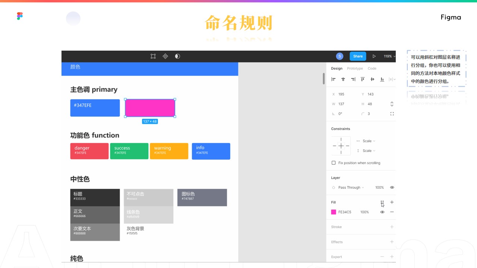Open fill style library (four dots)
The height and width of the screenshot is (268, 477).
point(382,202)
